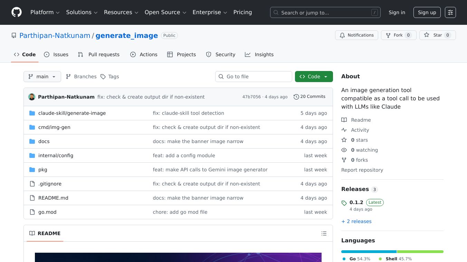
Task: Click the 0.1.2 release tag icon
Action: click(344, 203)
